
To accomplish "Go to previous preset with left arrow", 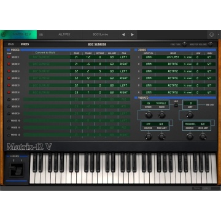I will [x=123, y=34].
